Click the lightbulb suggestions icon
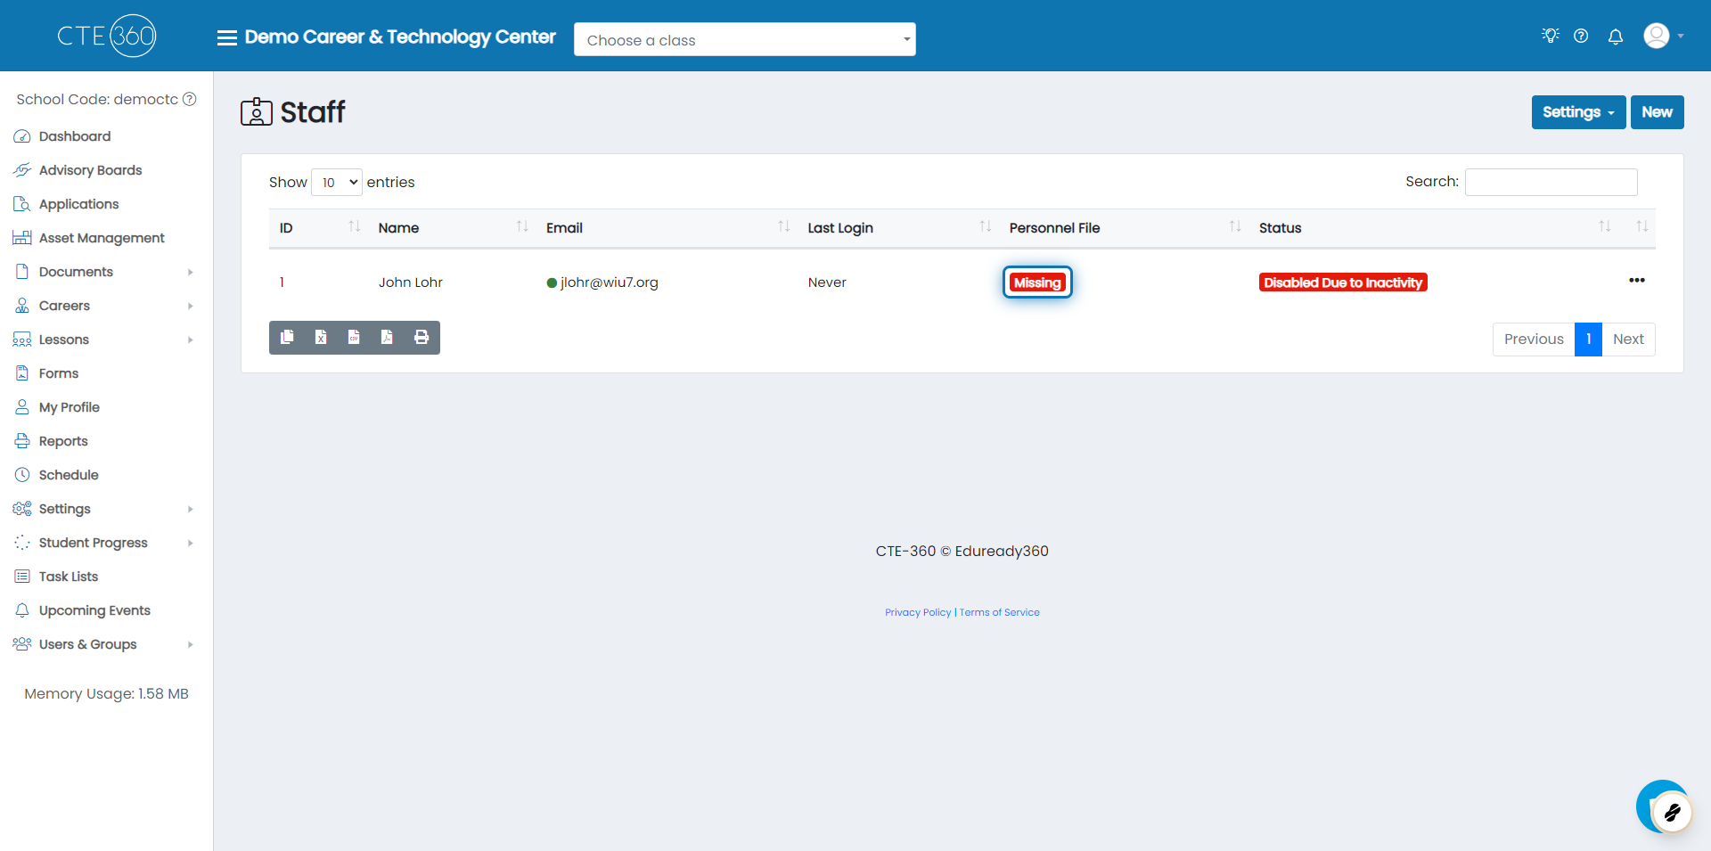 pyautogui.click(x=1550, y=36)
